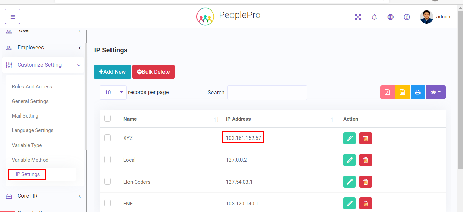
Task: Click the hamburger menu icon
Action: pos(13,16)
